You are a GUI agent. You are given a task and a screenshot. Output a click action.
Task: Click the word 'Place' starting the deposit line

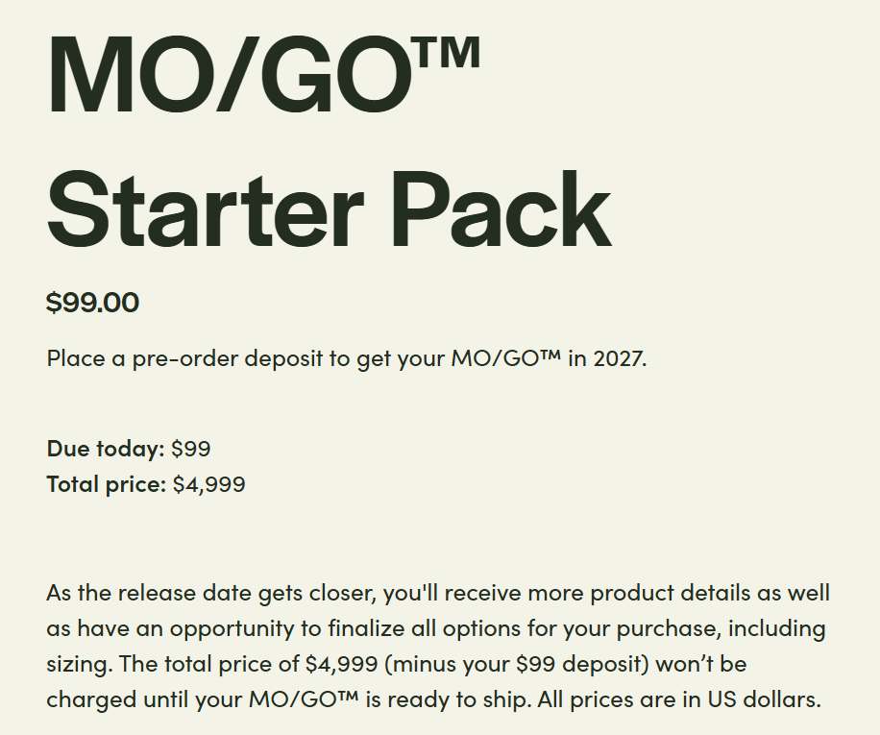72,359
